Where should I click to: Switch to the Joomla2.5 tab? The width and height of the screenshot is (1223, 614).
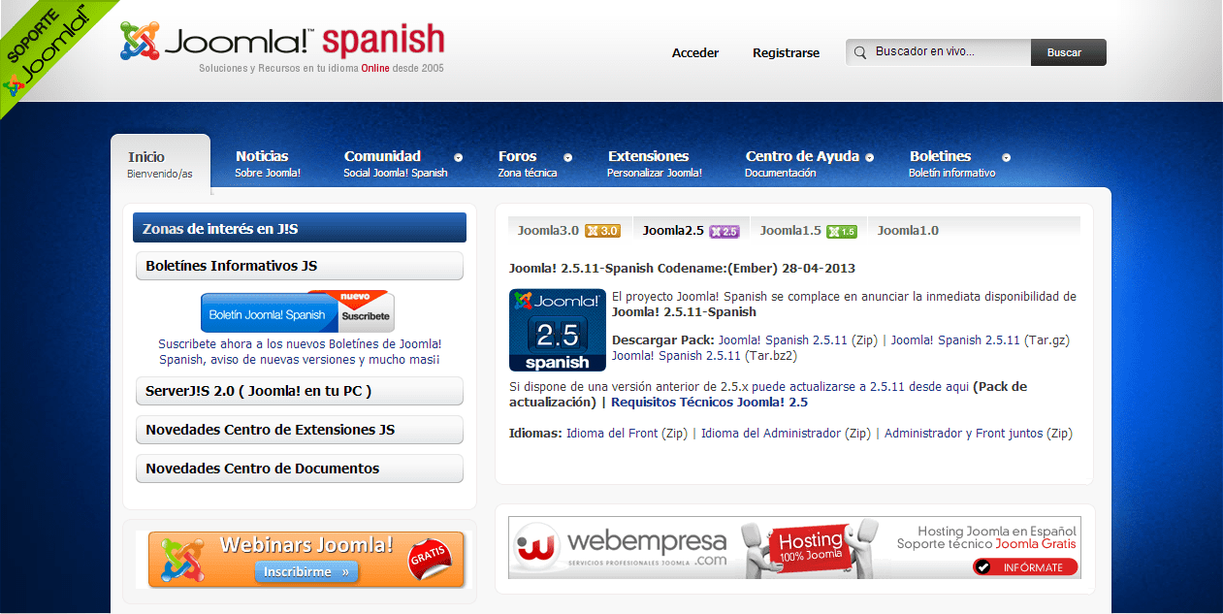(692, 230)
